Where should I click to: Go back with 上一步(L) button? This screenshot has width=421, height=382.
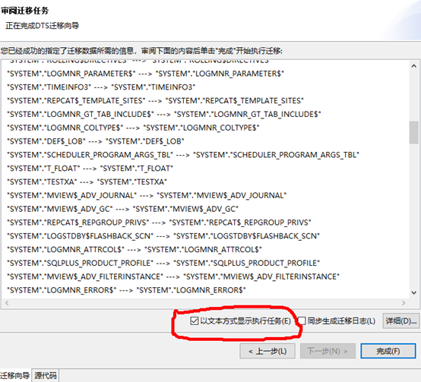click(267, 351)
